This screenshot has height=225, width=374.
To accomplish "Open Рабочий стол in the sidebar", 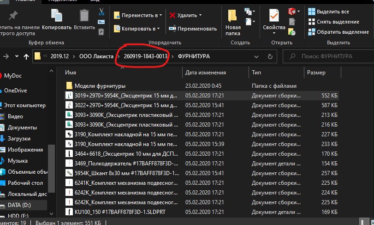I will pos(25,183).
